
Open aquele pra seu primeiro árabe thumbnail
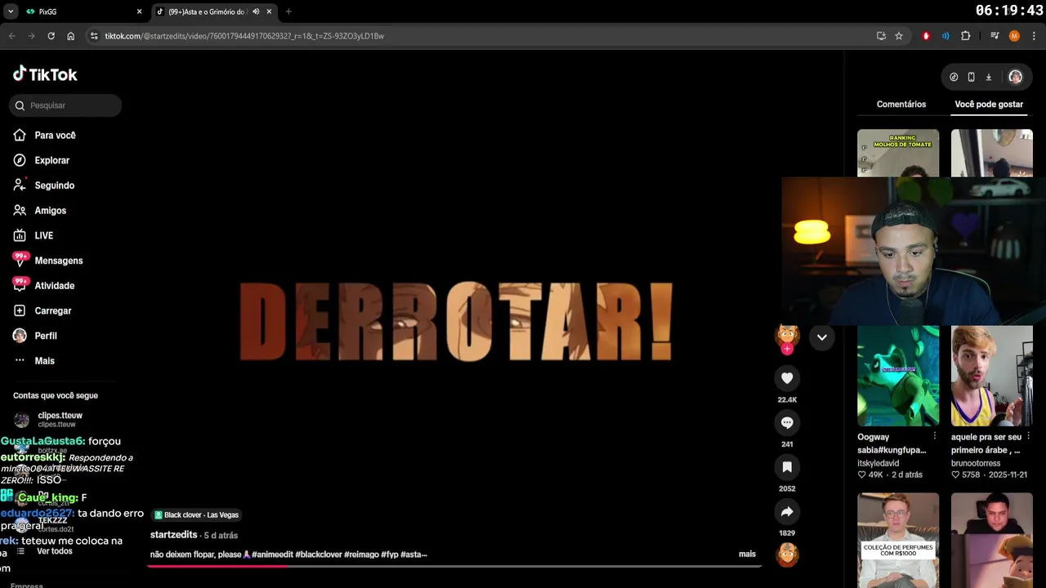(992, 376)
